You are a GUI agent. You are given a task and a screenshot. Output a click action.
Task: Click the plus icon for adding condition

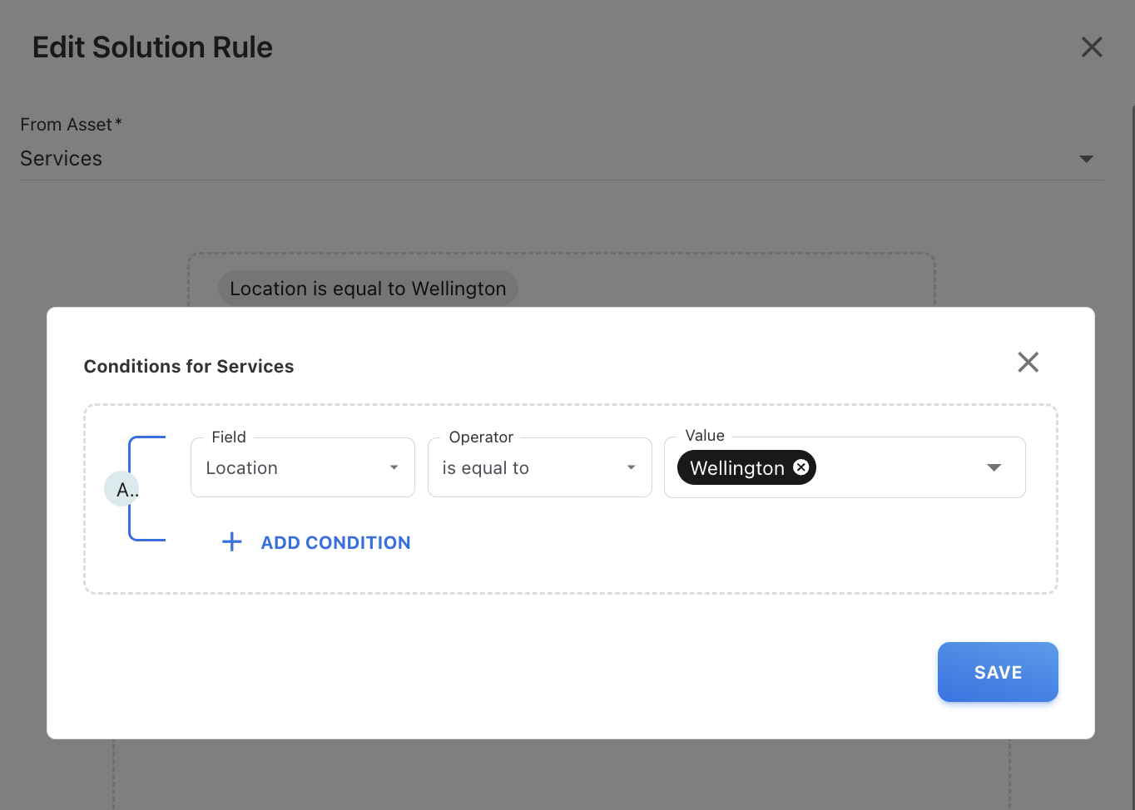[x=232, y=542]
